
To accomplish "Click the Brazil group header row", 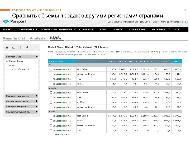I will click(115, 111).
